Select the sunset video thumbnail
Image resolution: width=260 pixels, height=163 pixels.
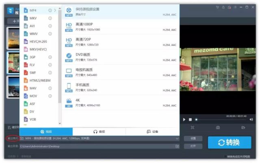13,38
